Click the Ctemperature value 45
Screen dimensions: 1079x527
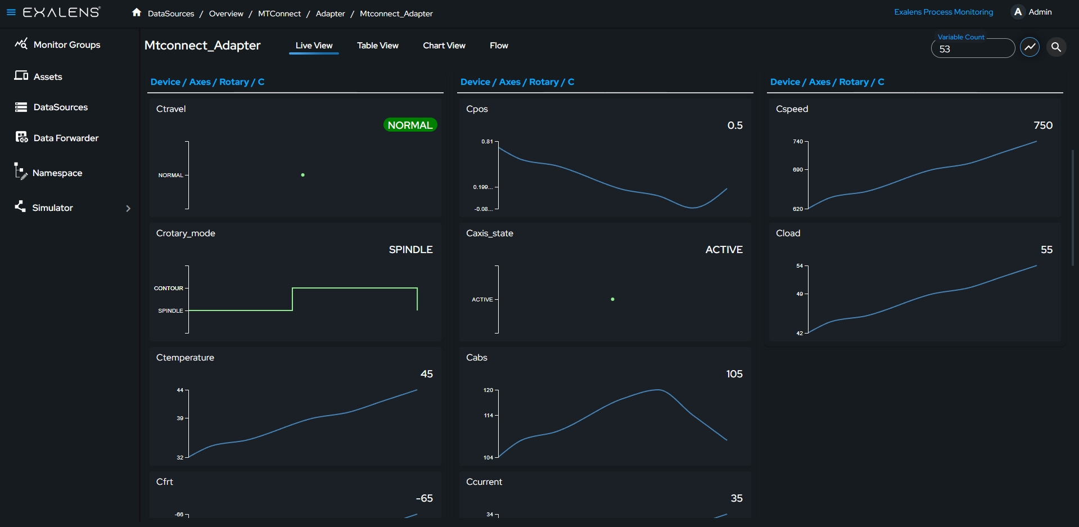(427, 373)
